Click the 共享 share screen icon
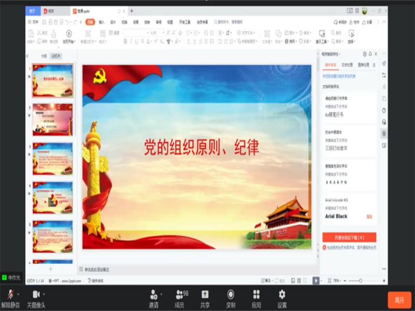415x311 pixels. [x=205, y=295]
